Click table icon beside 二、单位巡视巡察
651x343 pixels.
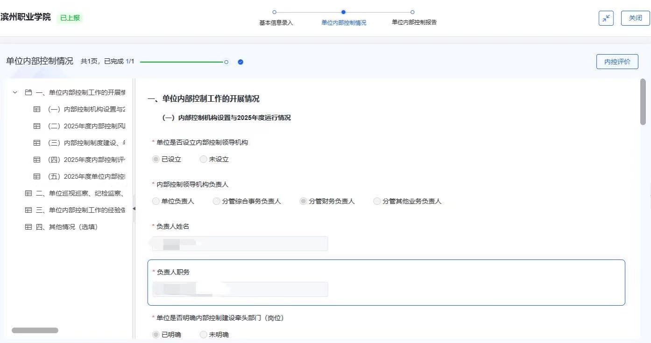pyautogui.click(x=28, y=193)
